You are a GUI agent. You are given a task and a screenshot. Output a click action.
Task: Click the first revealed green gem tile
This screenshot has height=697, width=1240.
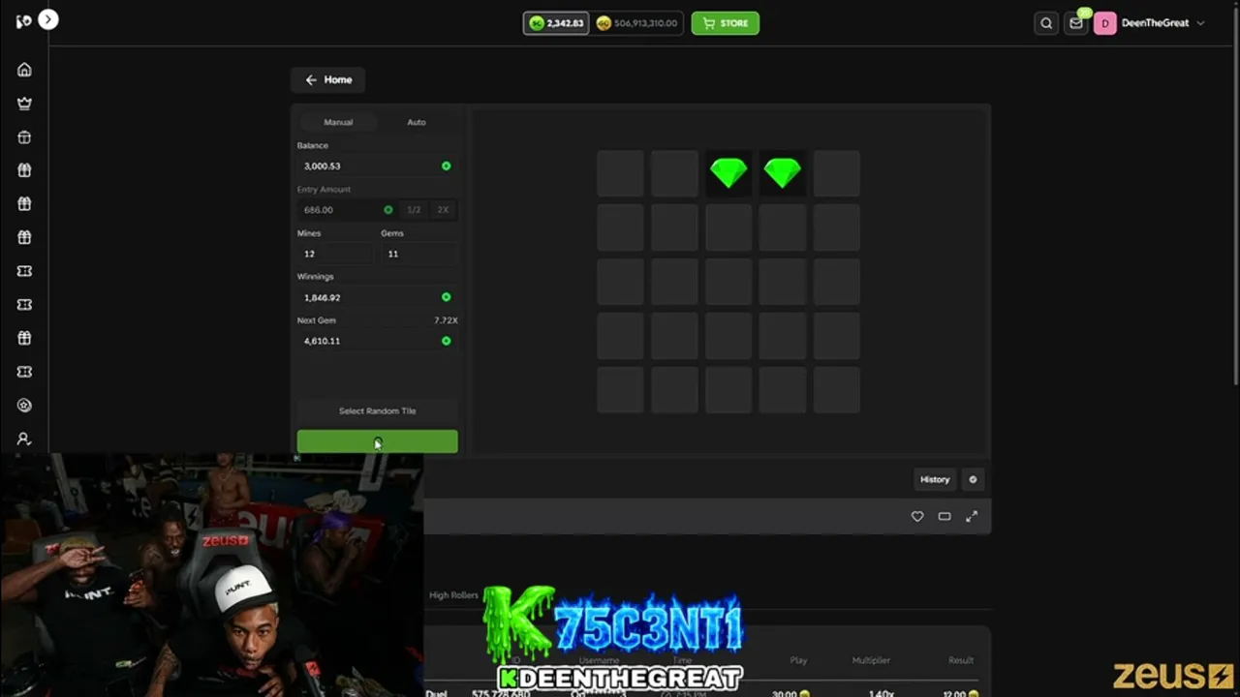pos(728,173)
